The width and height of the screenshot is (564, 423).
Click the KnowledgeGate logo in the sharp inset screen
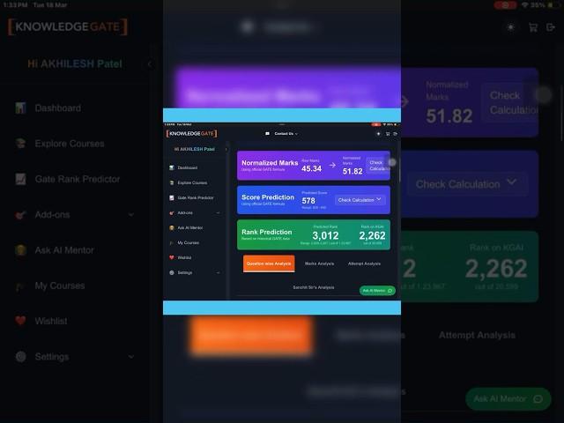[x=191, y=133]
